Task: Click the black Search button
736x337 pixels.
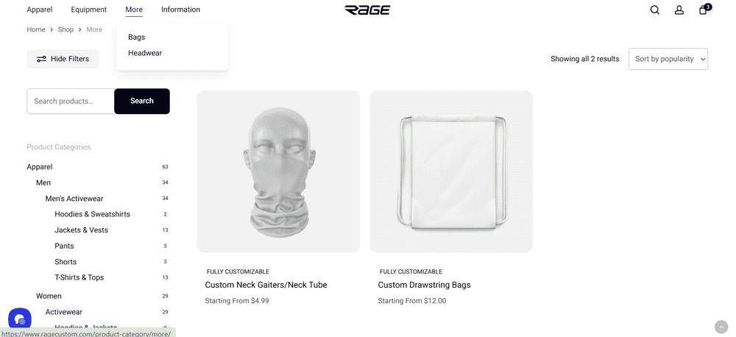Action: point(142,101)
